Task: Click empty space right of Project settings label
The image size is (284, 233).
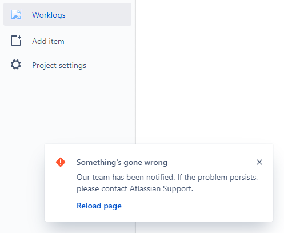Action: (x=109, y=65)
